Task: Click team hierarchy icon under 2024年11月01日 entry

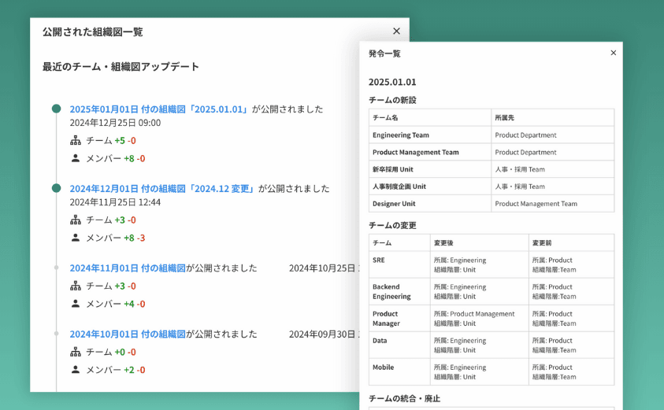Action: pos(76,286)
